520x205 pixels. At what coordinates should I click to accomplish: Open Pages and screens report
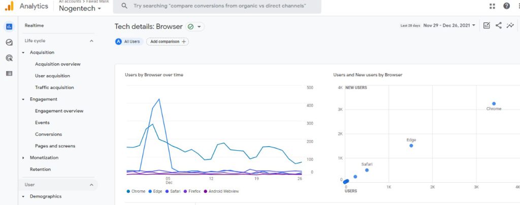tap(55, 146)
